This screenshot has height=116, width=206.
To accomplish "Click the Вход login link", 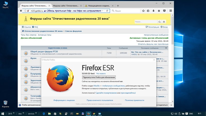I will [164, 27].
